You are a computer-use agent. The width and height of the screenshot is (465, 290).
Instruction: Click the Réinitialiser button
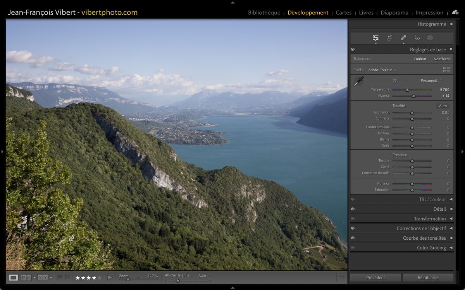click(428, 277)
